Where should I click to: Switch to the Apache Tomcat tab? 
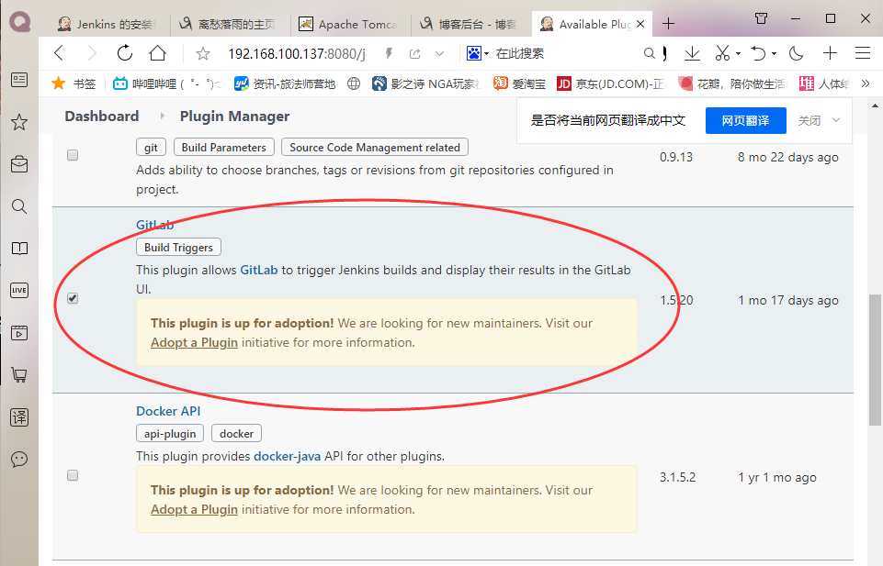(x=349, y=24)
